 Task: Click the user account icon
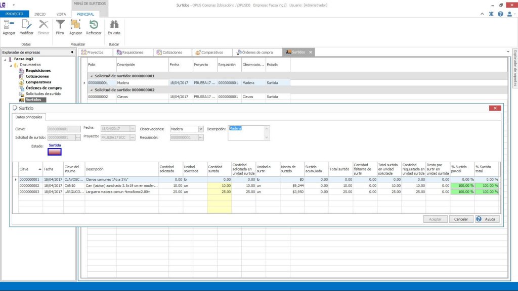[509, 14]
